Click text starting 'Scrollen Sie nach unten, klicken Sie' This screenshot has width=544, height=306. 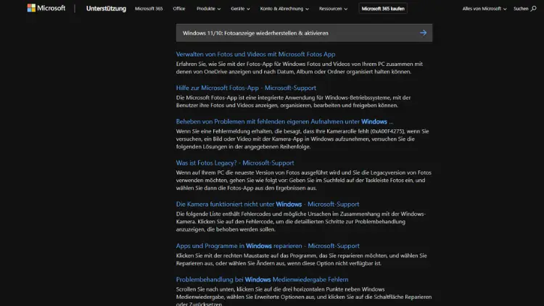point(304,297)
